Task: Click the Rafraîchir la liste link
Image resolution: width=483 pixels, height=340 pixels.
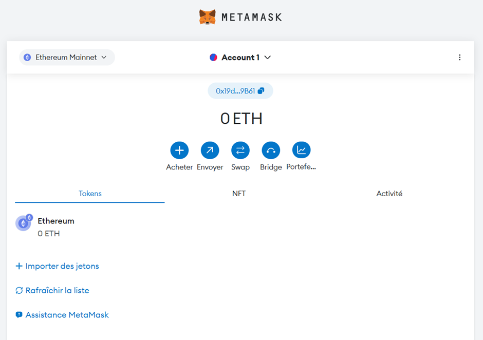Action: coord(52,290)
